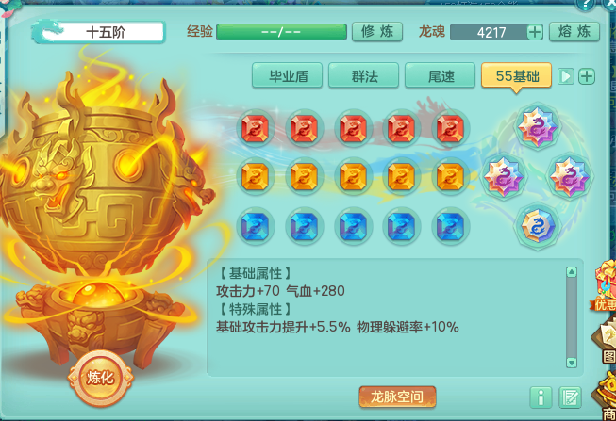Select the top purple star dragon gem

click(537, 127)
